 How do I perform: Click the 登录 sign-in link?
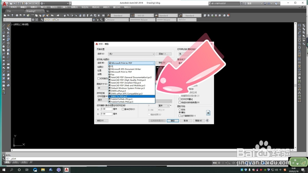[x=249, y=3]
